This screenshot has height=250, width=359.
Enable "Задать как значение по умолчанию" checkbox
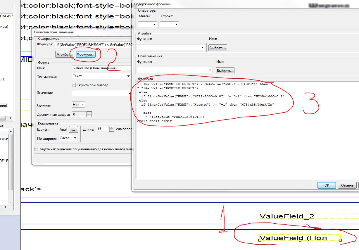click(37, 149)
